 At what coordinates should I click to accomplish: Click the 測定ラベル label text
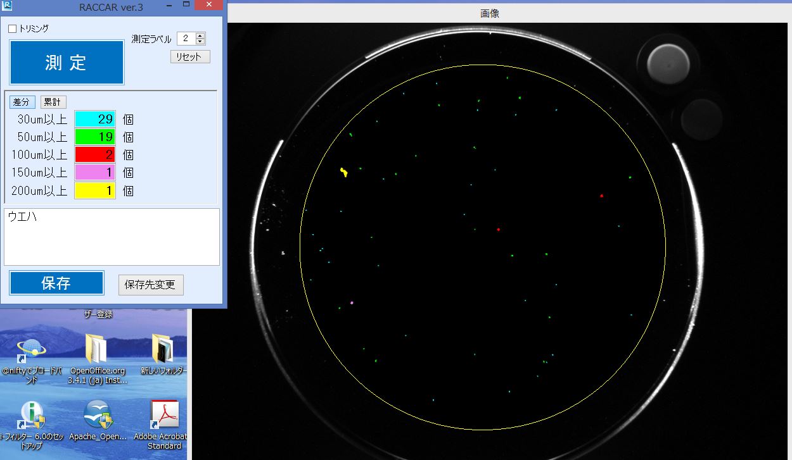(x=151, y=39)
